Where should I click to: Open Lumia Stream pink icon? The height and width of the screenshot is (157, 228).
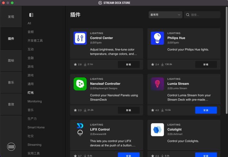coord(157,84)
